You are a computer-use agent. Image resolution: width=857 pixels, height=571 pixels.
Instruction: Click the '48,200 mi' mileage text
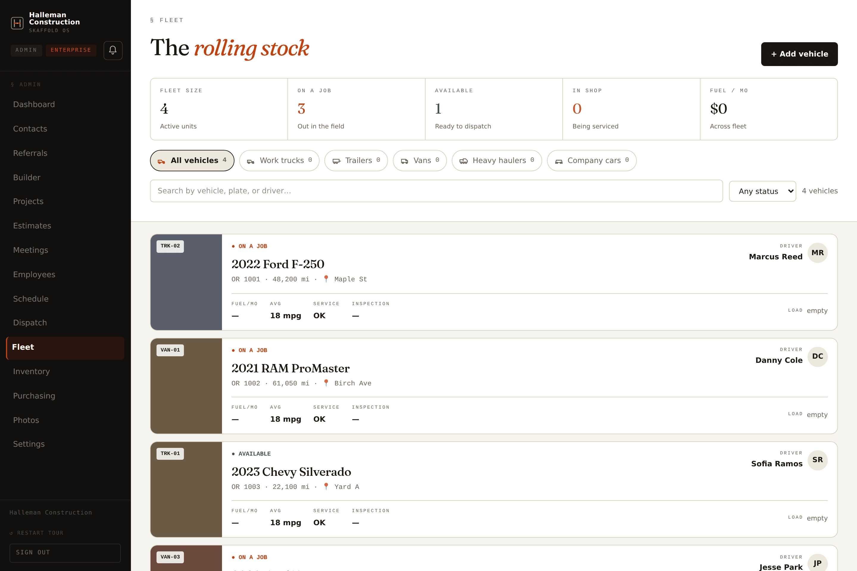tap(291, 279)
